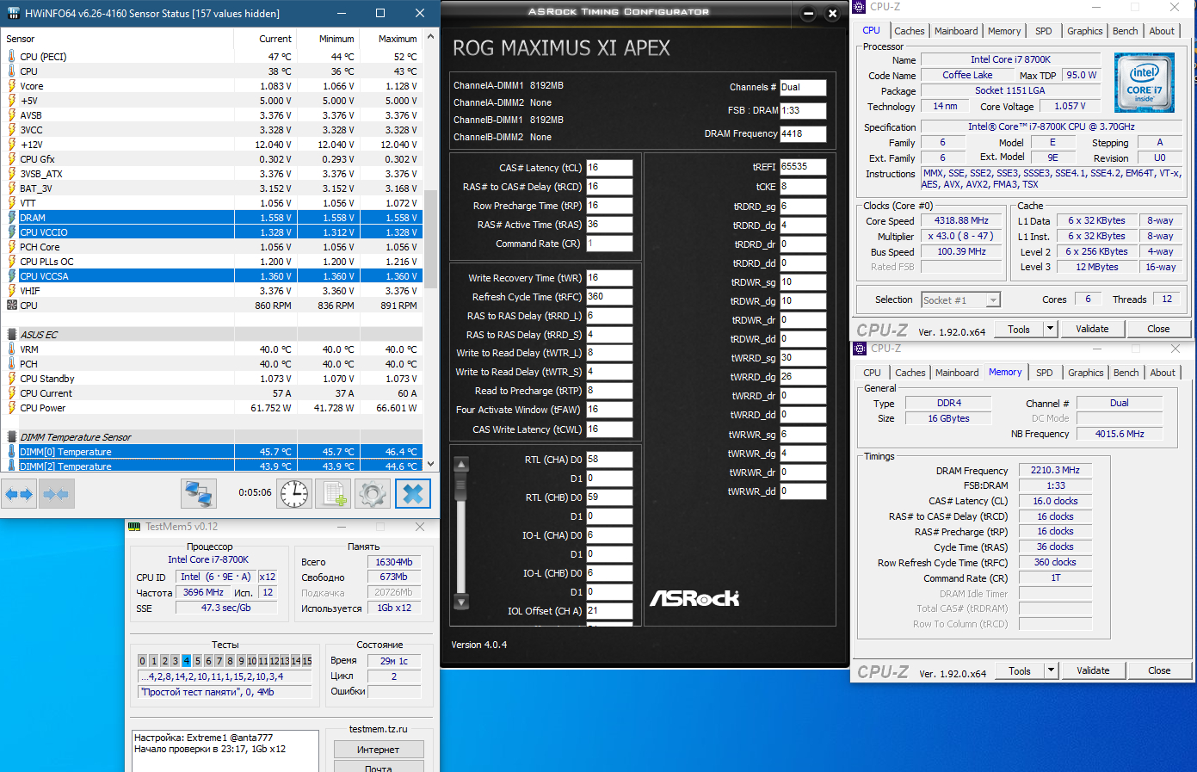Minimize the TestMem5 window

tap(342, 527)
